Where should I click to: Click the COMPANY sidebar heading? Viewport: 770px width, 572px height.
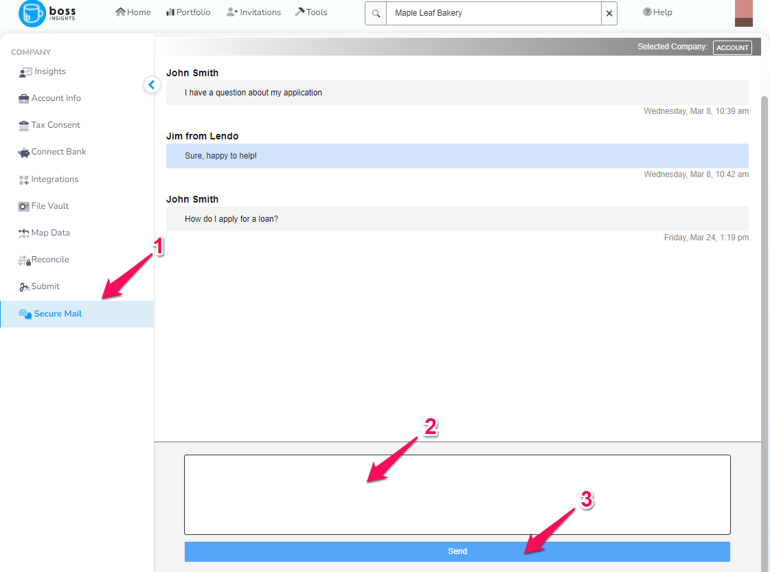(31, 53)
